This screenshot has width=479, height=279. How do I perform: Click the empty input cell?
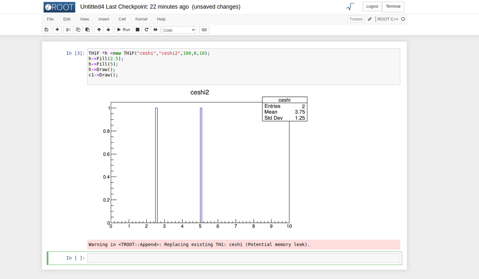[243, 258]
